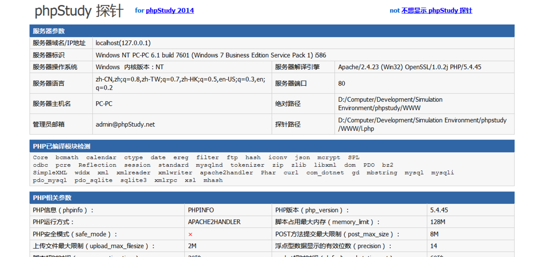The image size is (553, 257).
Task: Click the 管理员邮箱 label
Action: click(49, 124)
